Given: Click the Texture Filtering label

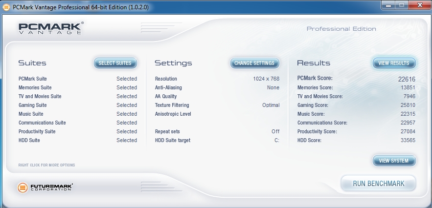Looking at the screenshot, I should [172, 105].
